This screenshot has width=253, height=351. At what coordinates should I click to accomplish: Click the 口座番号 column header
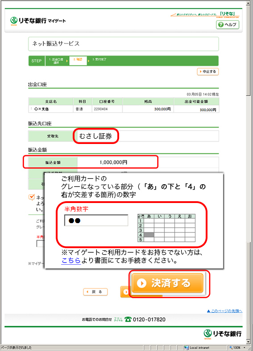point(107,101)
